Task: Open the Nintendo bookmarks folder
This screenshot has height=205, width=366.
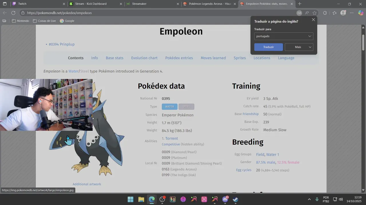Action: 21,21
